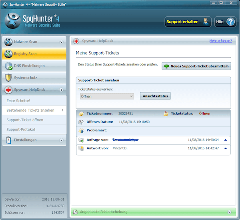Click the Support-Ticket ansehen section header
Viewport: 240px width, 220px height.
point(153,80)
